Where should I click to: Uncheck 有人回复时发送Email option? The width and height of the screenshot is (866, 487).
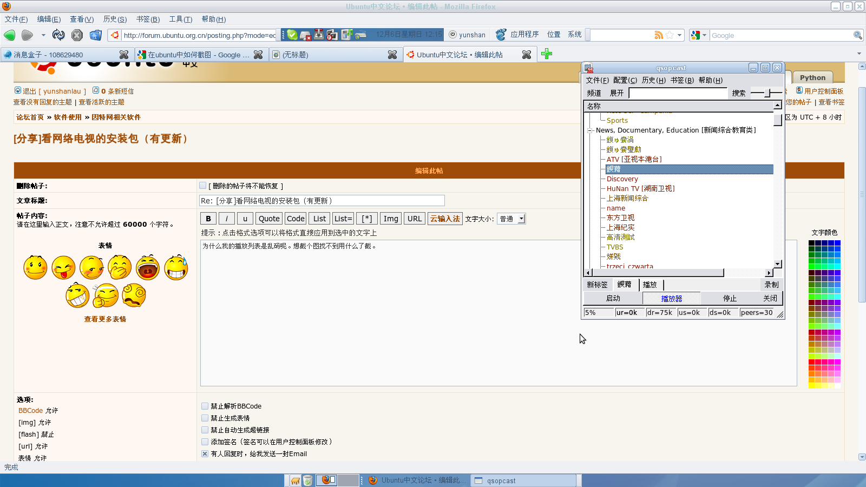pyautogui.click(x=205, y=453)
